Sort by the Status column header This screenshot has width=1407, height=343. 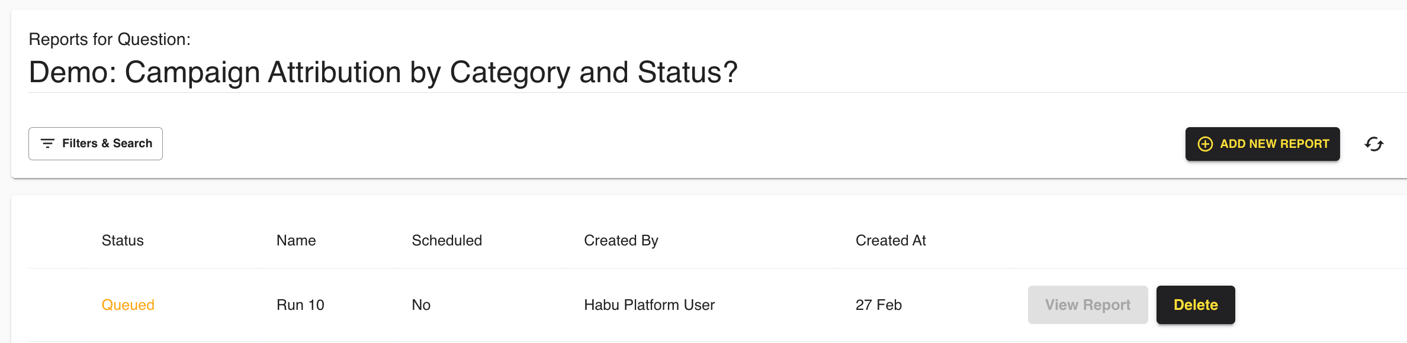[x=123, y=240]
